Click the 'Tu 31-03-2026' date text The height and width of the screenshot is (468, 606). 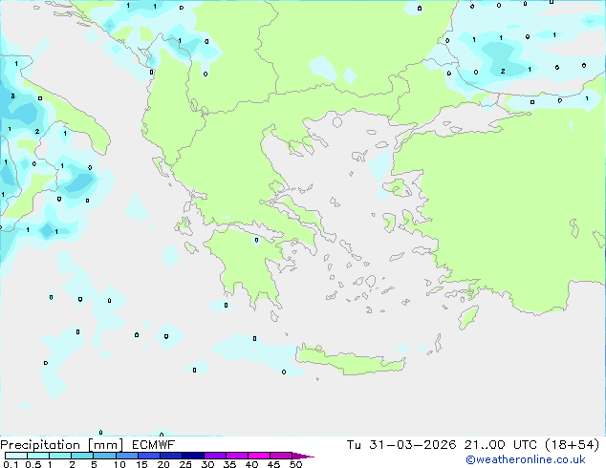401,445
